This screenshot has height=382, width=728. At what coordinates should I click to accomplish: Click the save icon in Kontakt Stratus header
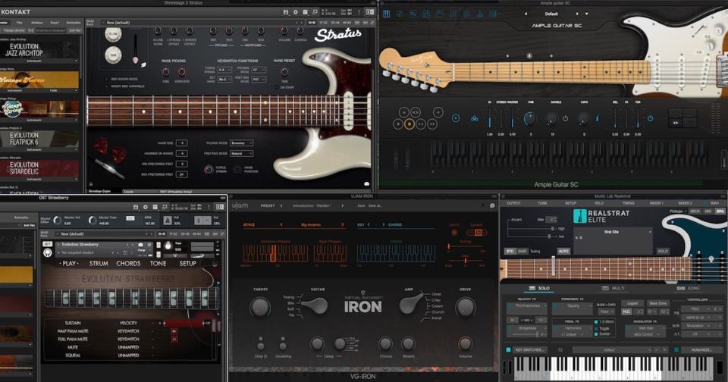286,12
